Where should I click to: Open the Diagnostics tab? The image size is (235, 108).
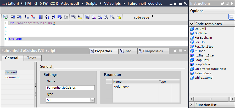point(150,51)
